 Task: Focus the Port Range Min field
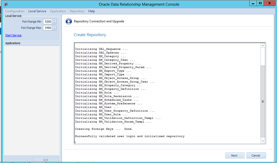(47, 22)
